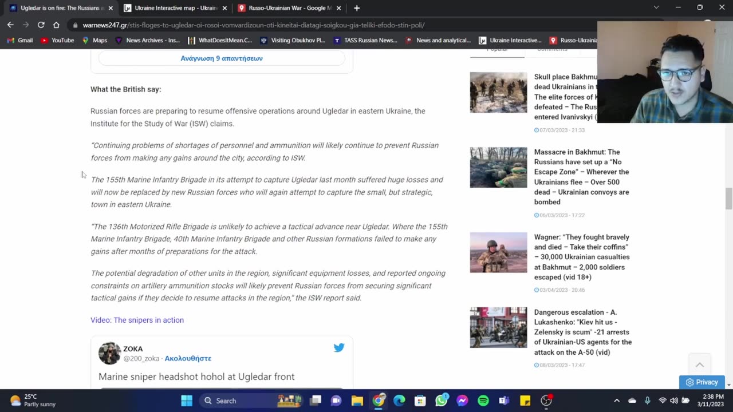
Task: Open the News and analytical... bookmark
Action: click(438, 40)
